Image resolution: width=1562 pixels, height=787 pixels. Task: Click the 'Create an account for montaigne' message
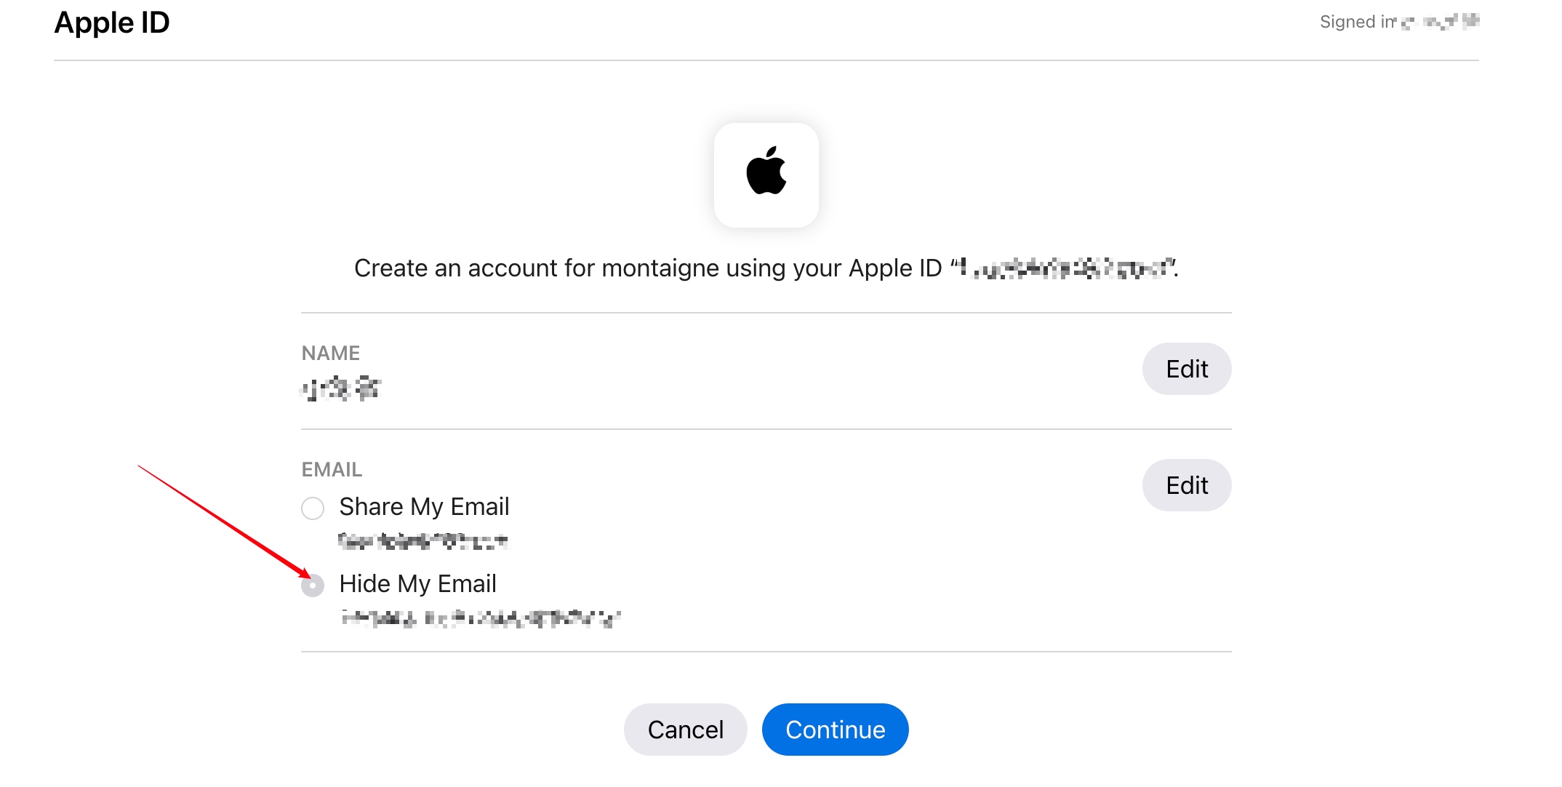pos(766,268)
